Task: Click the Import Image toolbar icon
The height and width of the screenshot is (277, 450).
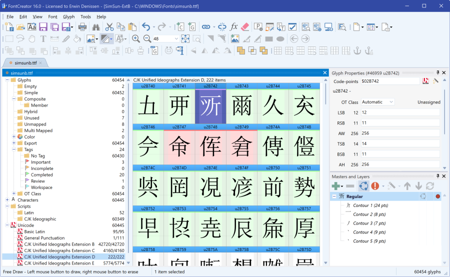Action: 235,39
